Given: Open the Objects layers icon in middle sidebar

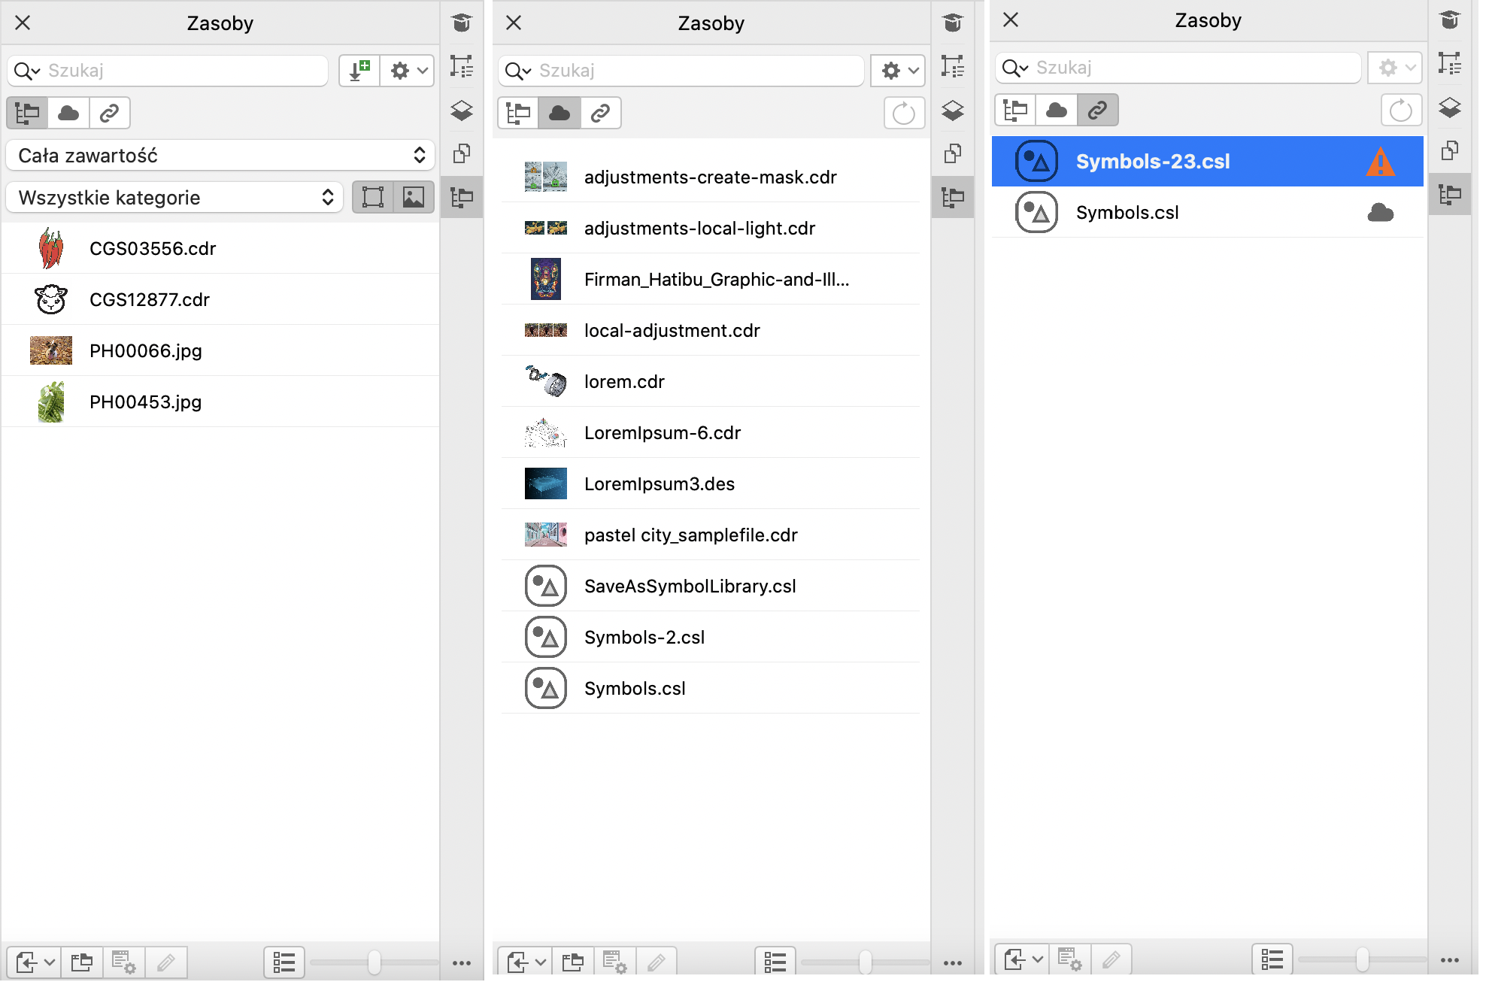Looking at the screenshot, I should [x=952, y=111].
